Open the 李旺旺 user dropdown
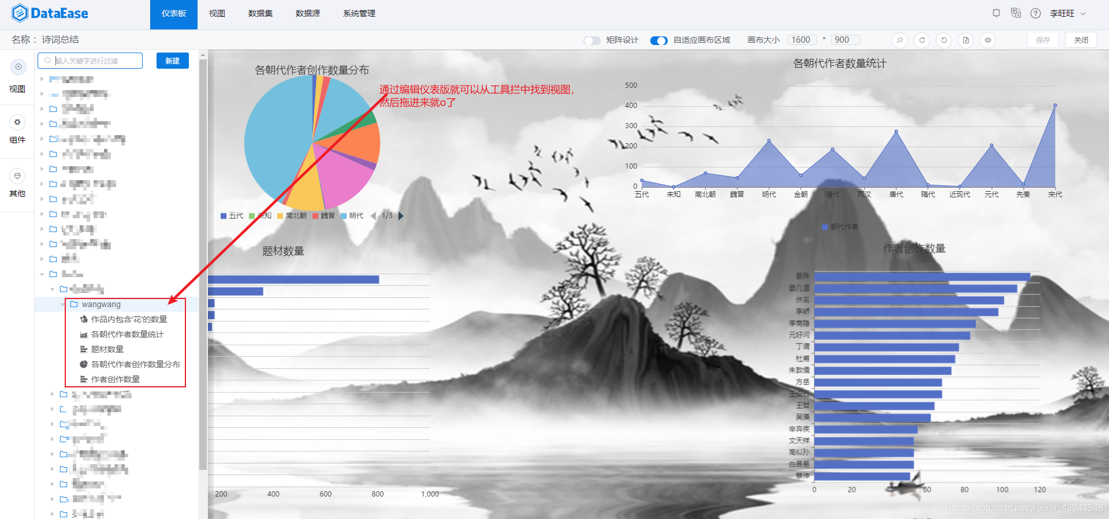 tap(1068, 13)
